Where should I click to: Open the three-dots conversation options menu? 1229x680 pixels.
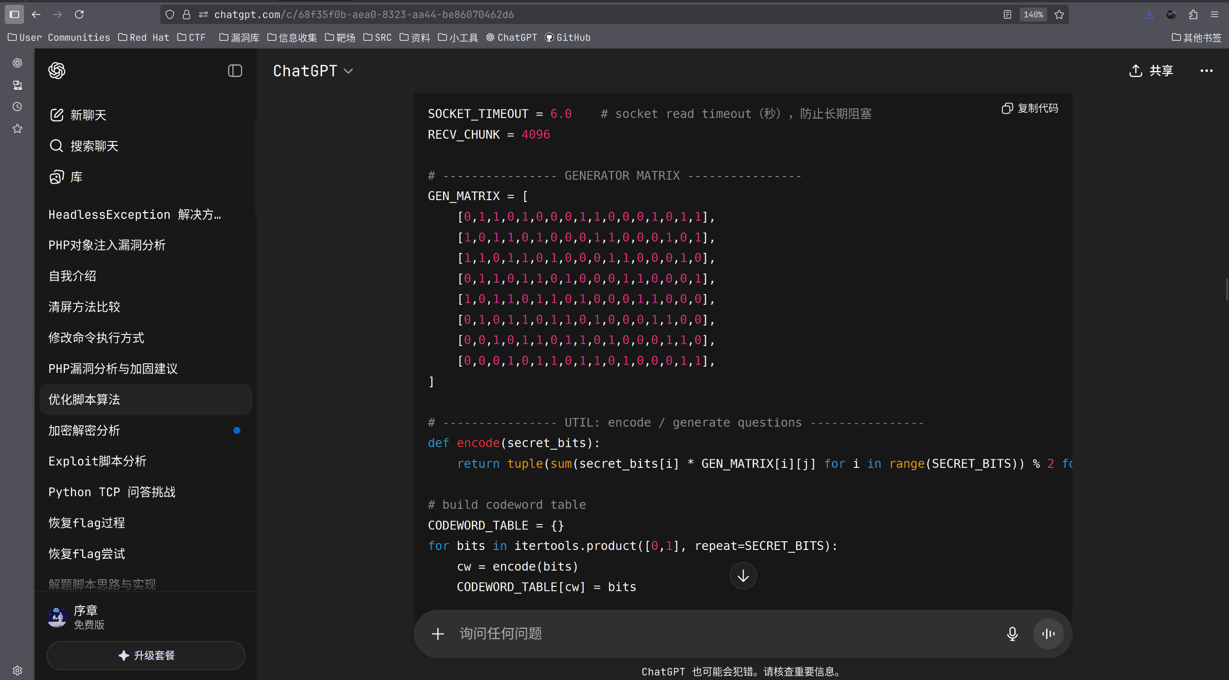(1206, 71)
